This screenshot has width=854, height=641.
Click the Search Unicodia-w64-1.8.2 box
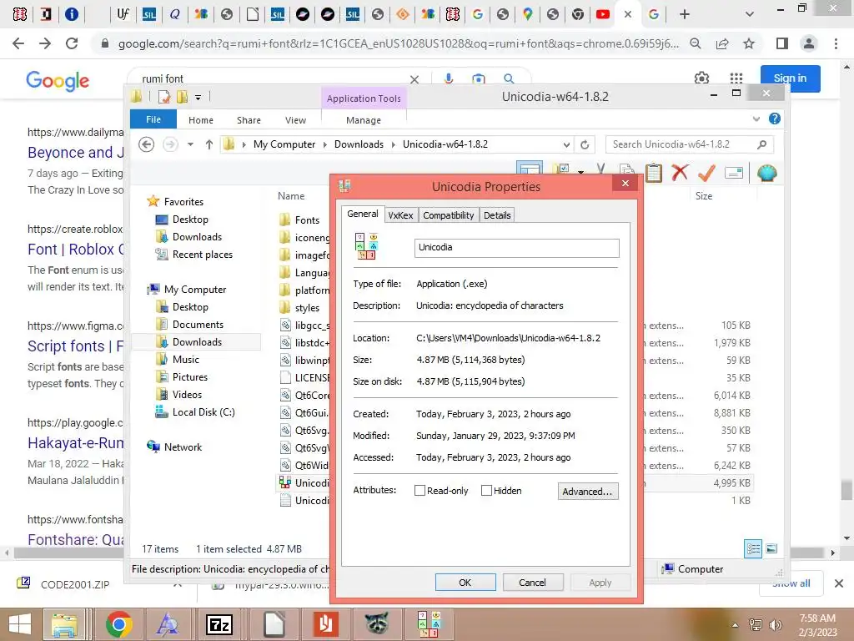click(x=689, y=144)
